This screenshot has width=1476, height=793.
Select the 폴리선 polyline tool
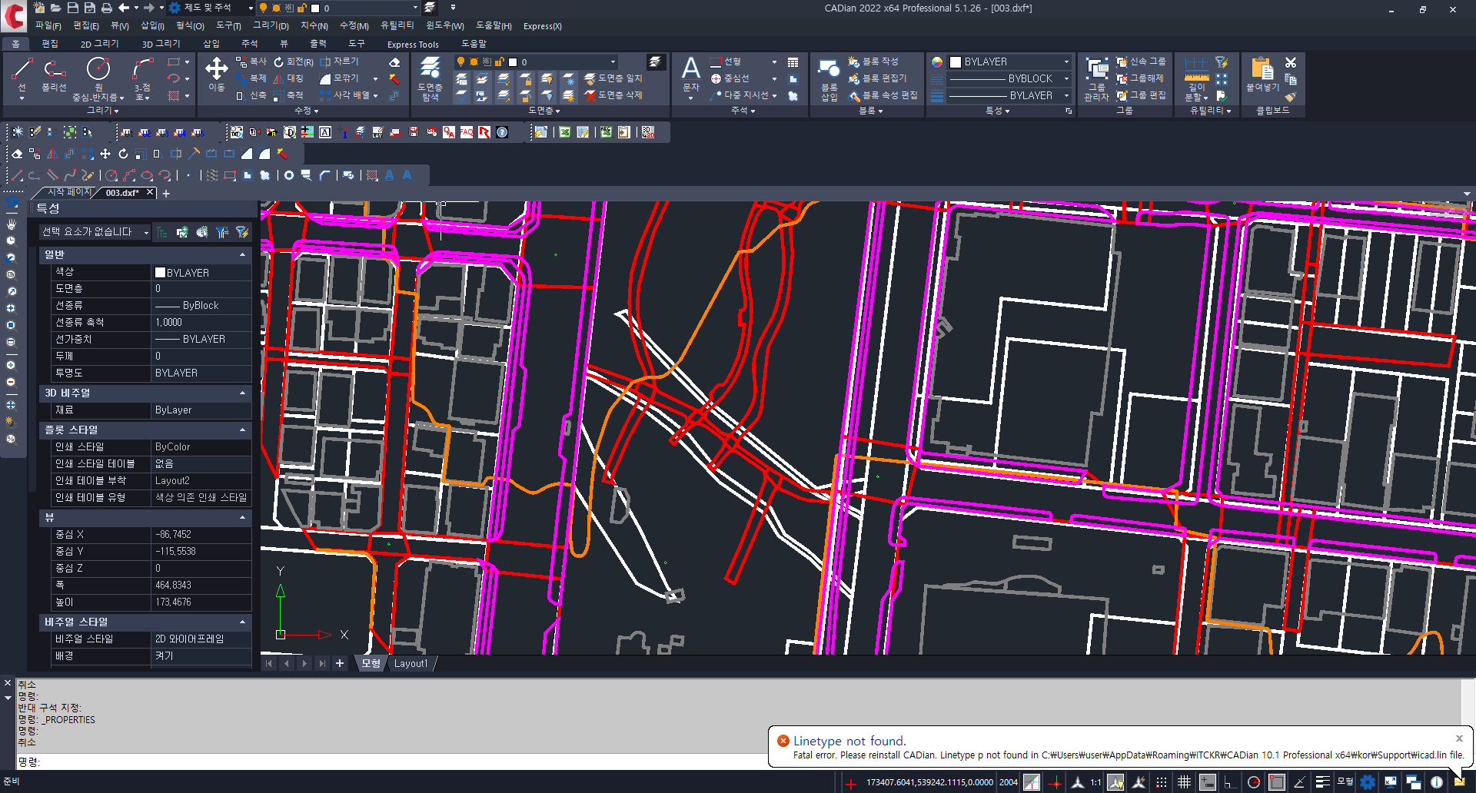54,75
